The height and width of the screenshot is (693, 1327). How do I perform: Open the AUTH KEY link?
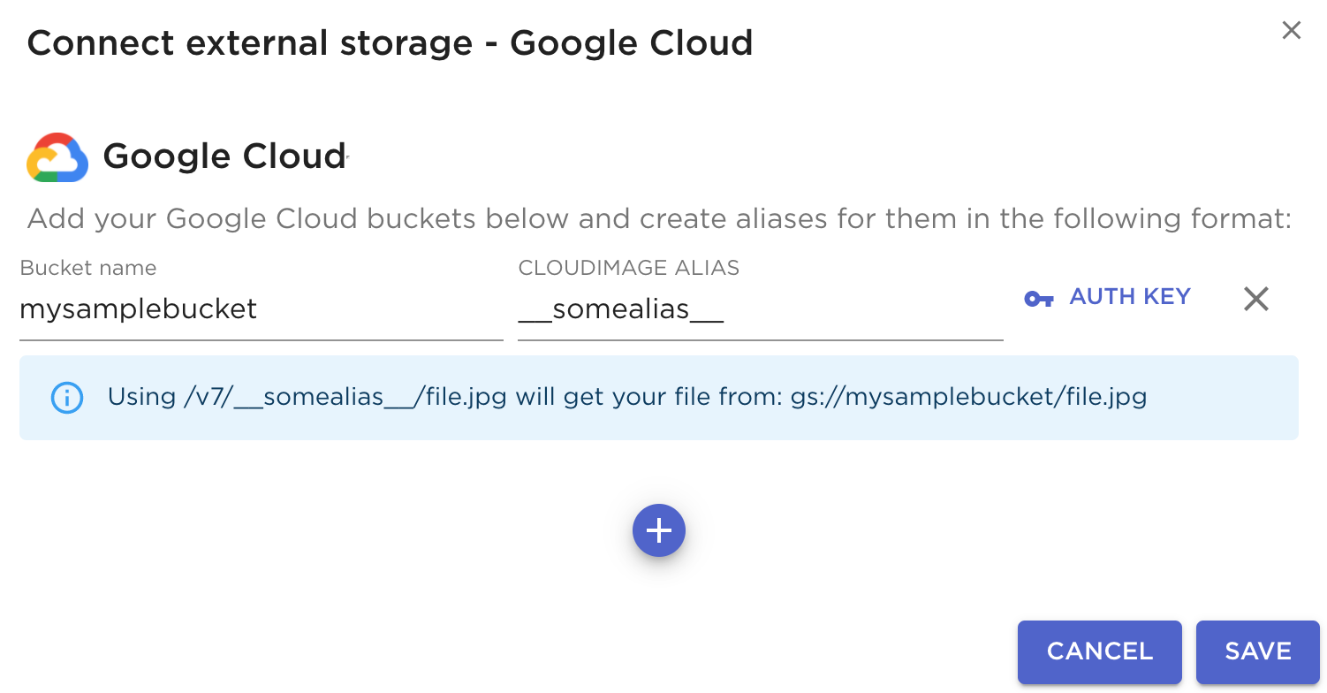tap(1129, 297)
